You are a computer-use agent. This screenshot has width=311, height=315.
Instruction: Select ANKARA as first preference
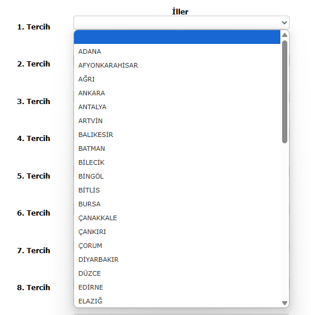point(177,93)
